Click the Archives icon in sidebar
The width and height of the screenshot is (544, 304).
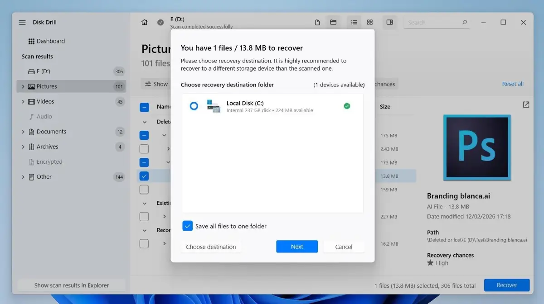pos(31,147)
